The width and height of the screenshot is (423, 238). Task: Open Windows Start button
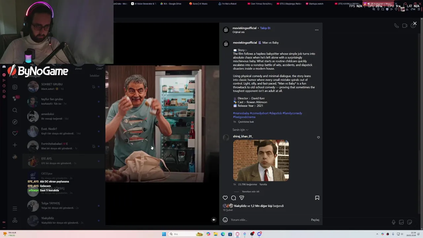coord(164,234)
